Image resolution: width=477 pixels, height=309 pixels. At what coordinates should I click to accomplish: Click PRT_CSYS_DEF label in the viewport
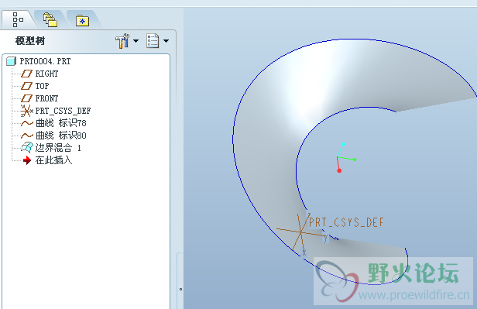(x=346, y=222)
